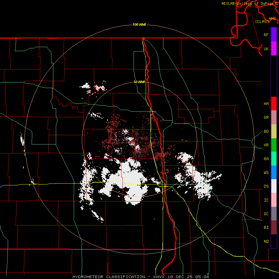Click the 'IC' legend label
This screenshot has width=279, height=279.
(x=266, y=200)
